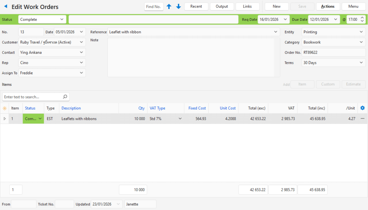Screen dimensions: 368x210
Task: Click the Output button
Action: [222, 6]
